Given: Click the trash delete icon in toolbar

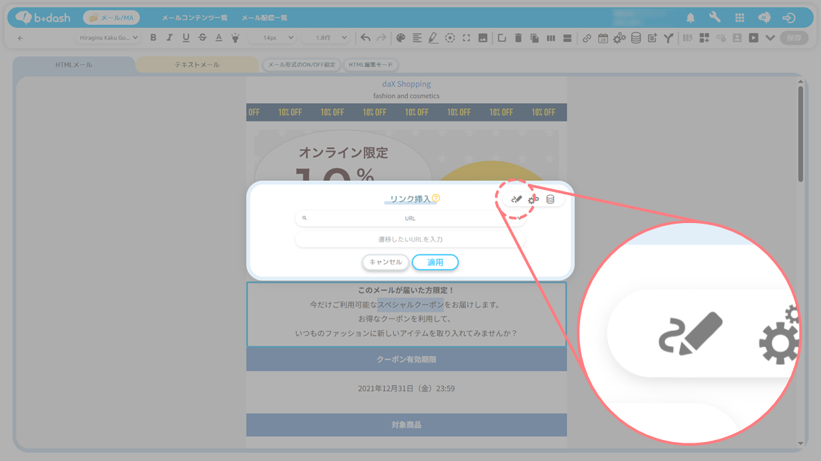Looking at the screenshot, I should click(x=518, y=38).
